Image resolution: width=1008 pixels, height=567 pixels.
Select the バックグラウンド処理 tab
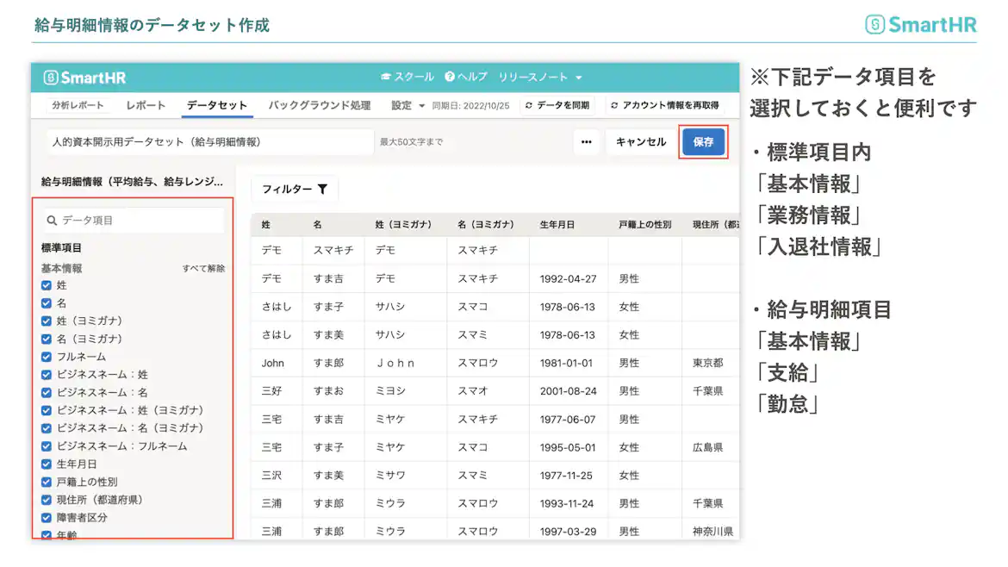click(x=319, y=104)
